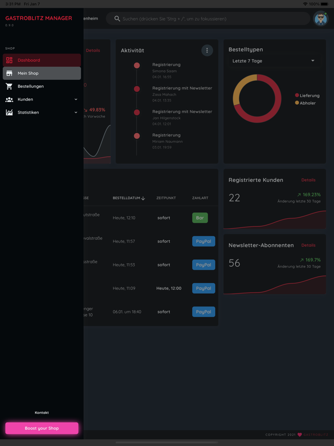Click the Gastroblitz heart icon in footer
Screen dimensions: 334x446
300,435
